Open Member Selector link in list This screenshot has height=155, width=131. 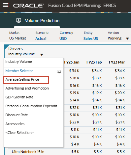point(21,71)
